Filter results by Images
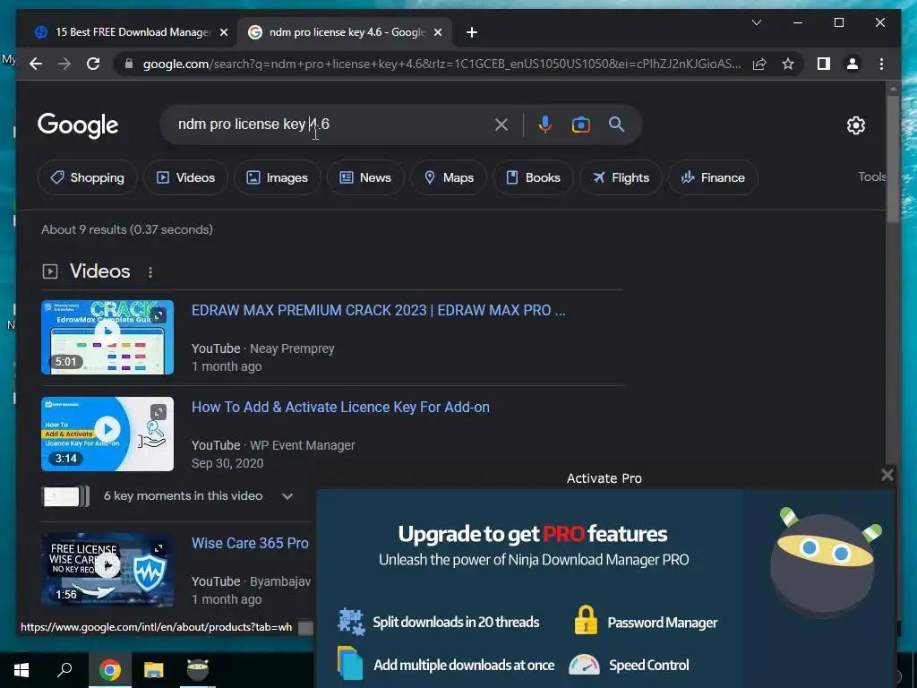This screenshot has width=917, height=688. click(278, 177)
